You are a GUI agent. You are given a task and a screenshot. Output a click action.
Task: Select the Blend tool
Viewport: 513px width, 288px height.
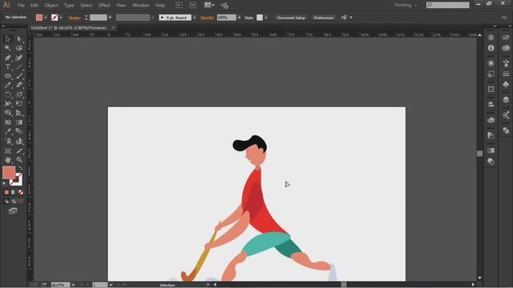point(19,131)
